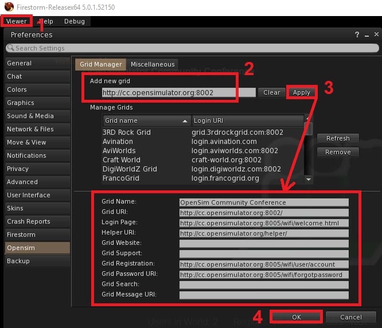Click login.avination.com URI cell
The image size is (382, 328).
pos(224,142)
